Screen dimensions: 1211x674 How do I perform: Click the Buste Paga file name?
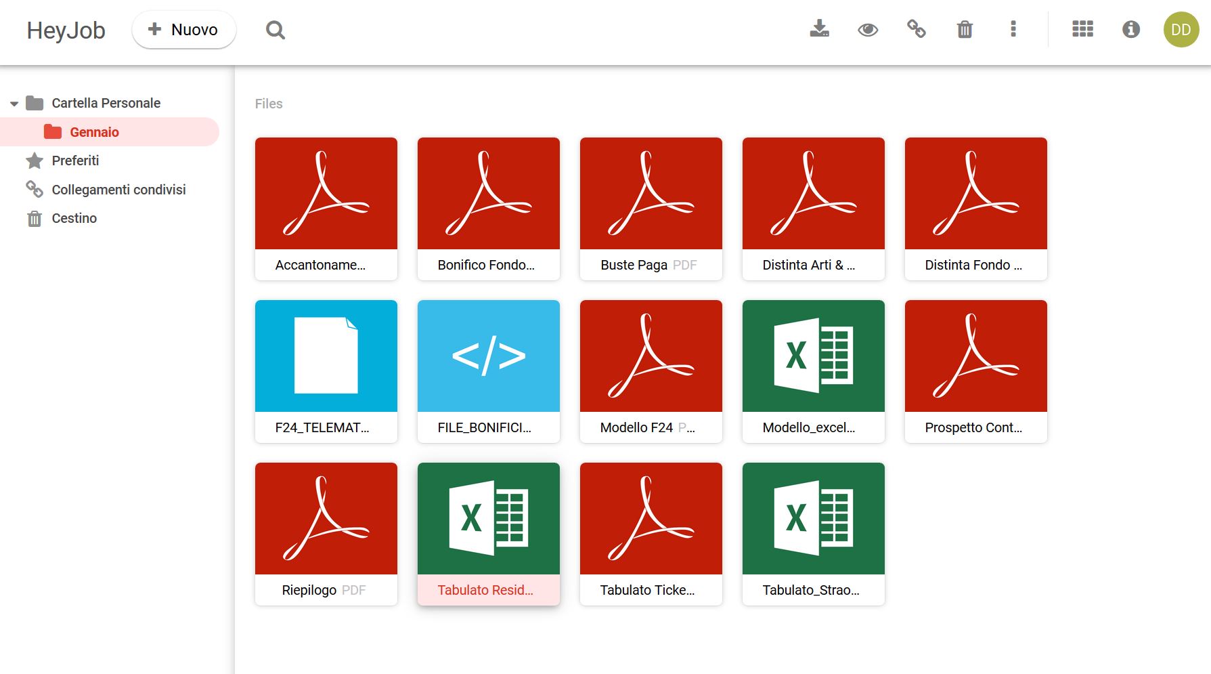click(634, 265)
